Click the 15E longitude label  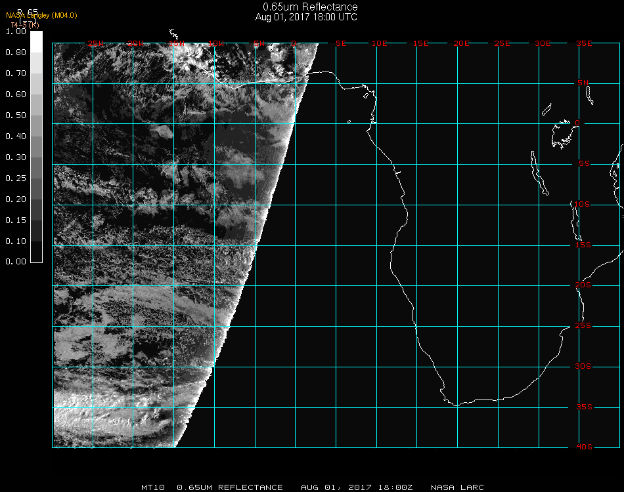(420, 43)
